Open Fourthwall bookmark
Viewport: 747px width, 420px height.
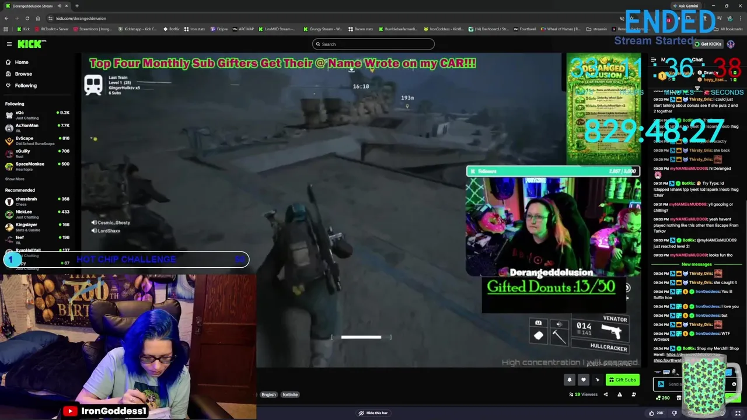click(x=524, y=29)
